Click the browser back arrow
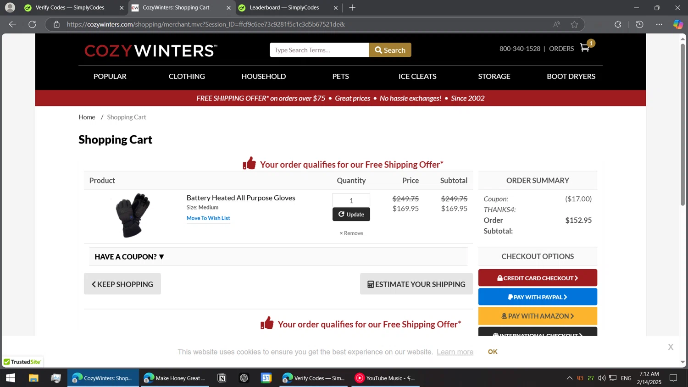Viewport: 688px width, 387px height. point(12,24)
